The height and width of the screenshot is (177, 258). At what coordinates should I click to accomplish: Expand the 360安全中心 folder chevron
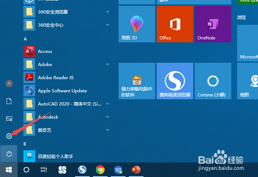[x=108, y=25]
